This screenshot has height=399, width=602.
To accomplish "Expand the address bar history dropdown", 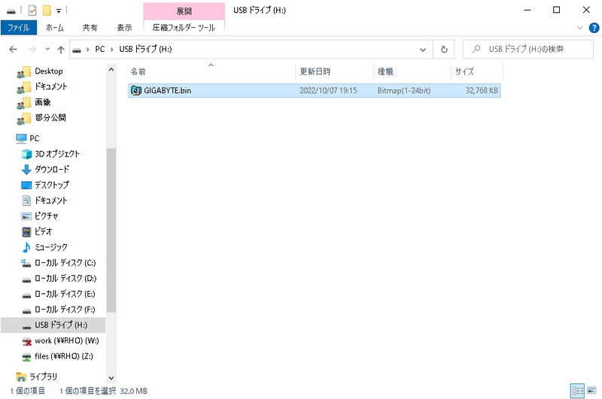I will point(423,50).
